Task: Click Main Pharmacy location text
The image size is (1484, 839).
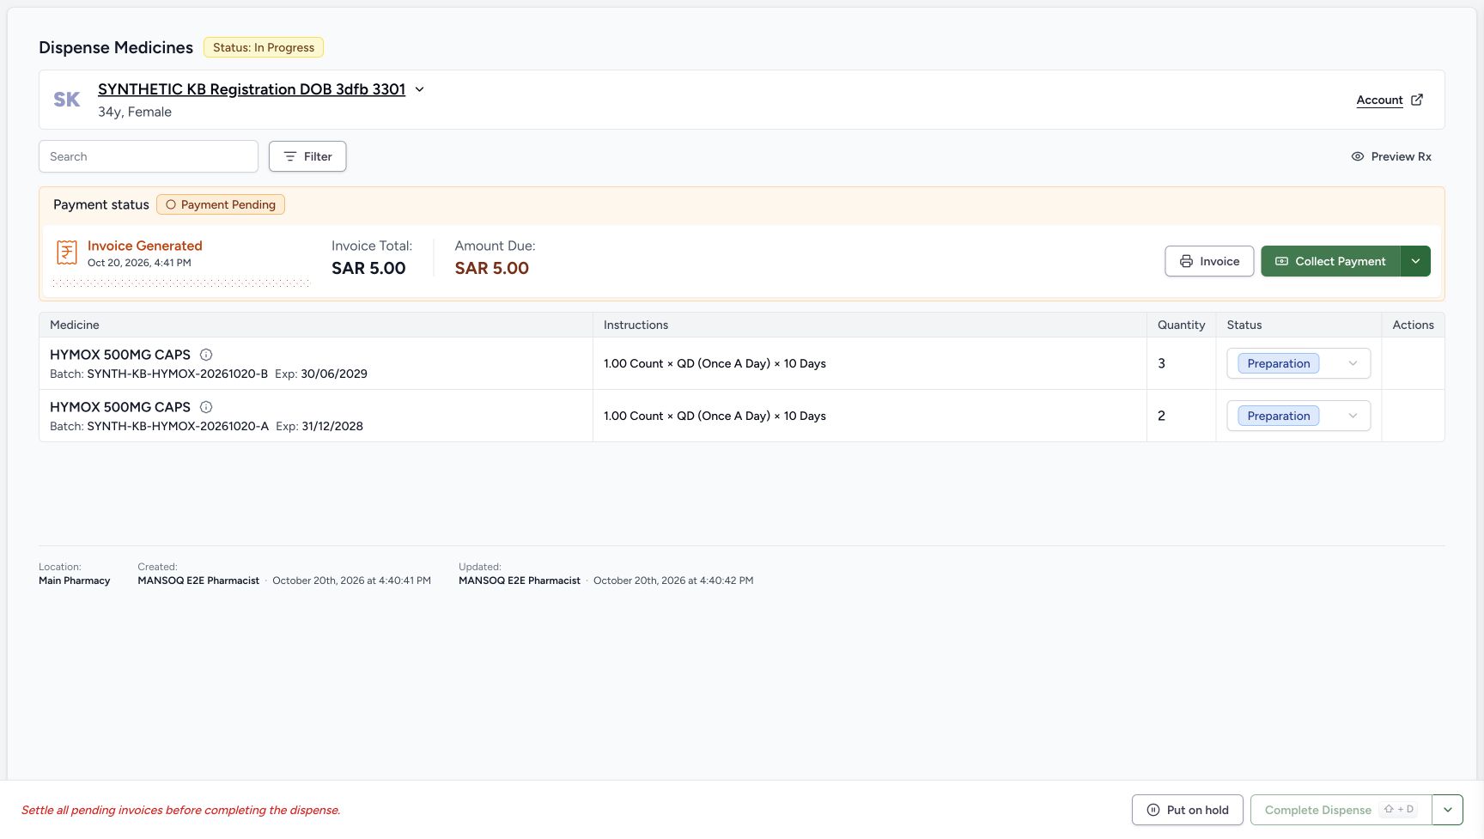Action: pos(75,581)
